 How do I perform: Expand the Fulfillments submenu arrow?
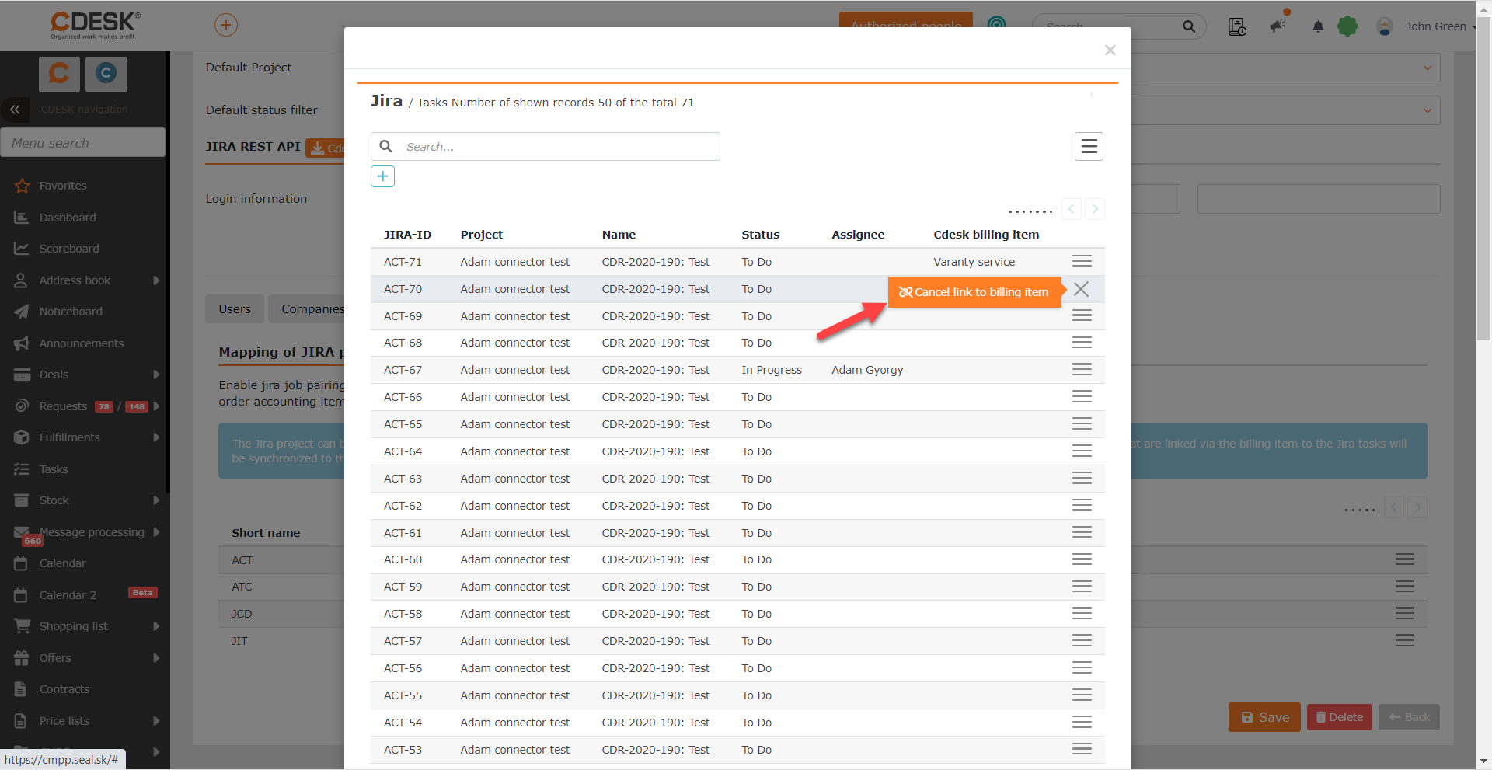point(156,437)
